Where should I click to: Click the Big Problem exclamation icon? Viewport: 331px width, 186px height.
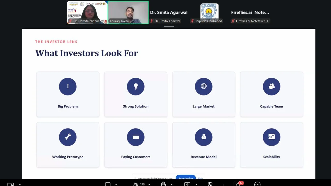pyautogui.click(x=68, y=87)
